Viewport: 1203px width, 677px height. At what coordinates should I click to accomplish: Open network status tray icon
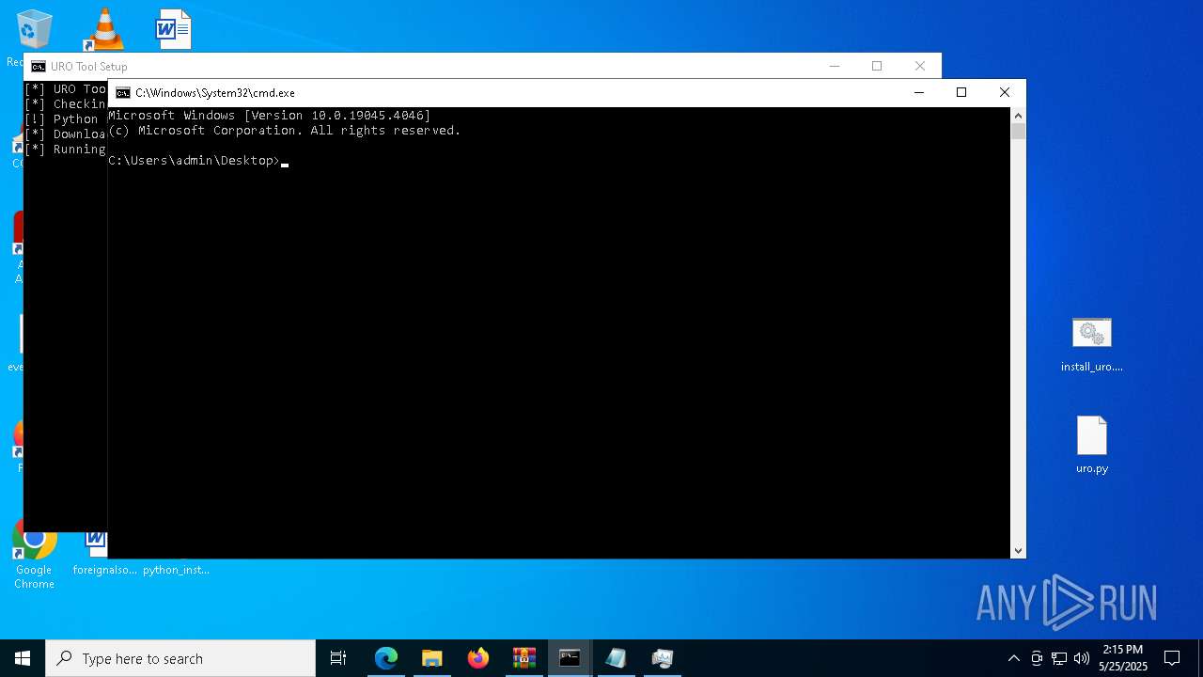pos(1059,658)
